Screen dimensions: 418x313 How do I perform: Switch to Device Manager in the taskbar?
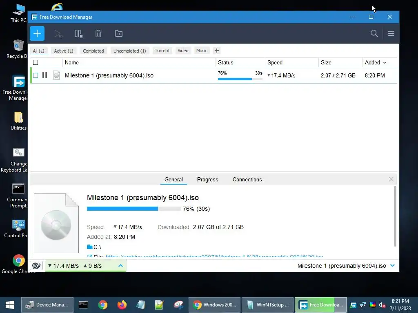point(47,305)
